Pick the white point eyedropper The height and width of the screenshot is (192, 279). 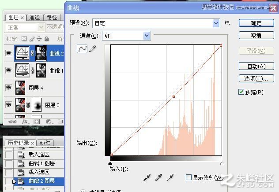170,177
